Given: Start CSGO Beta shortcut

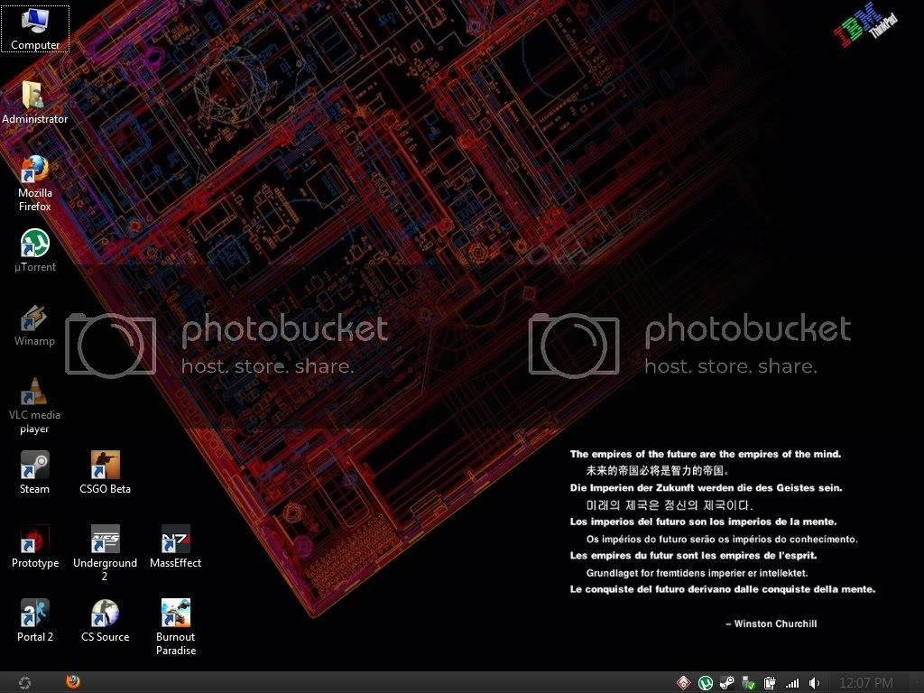Looking at the screenshot, I should (x=105, y=467).
